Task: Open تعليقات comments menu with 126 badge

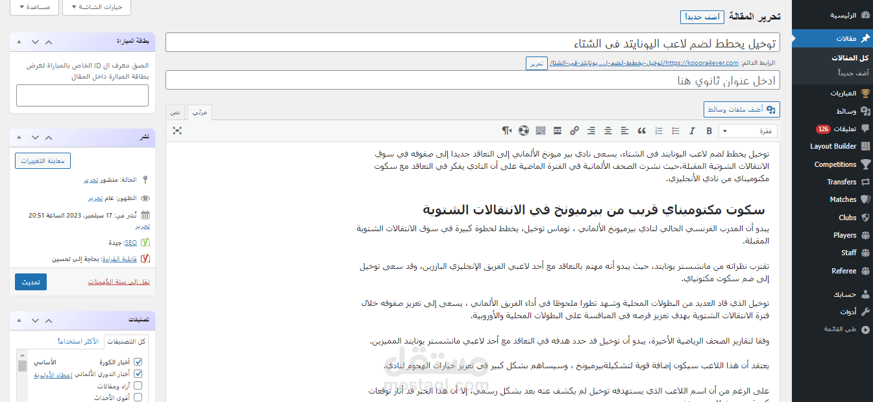Action: pos(832,129)
